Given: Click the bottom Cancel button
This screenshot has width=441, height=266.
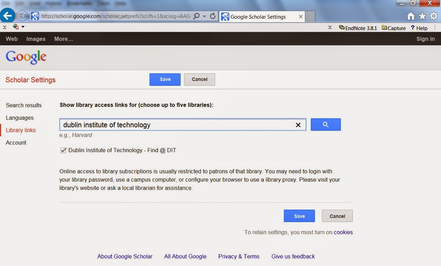Looking at the screenshot, I should click(x=337, y=216).
